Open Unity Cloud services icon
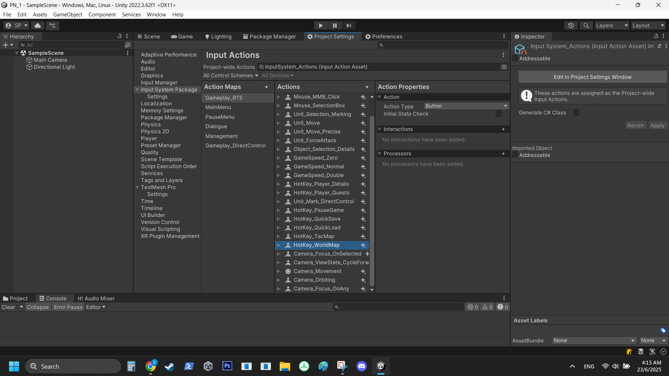 38,25
